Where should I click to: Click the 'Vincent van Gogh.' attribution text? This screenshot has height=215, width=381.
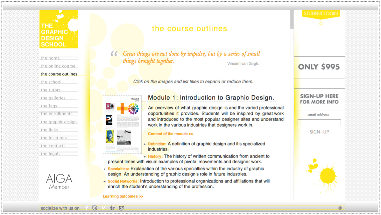tap(243, 63)
